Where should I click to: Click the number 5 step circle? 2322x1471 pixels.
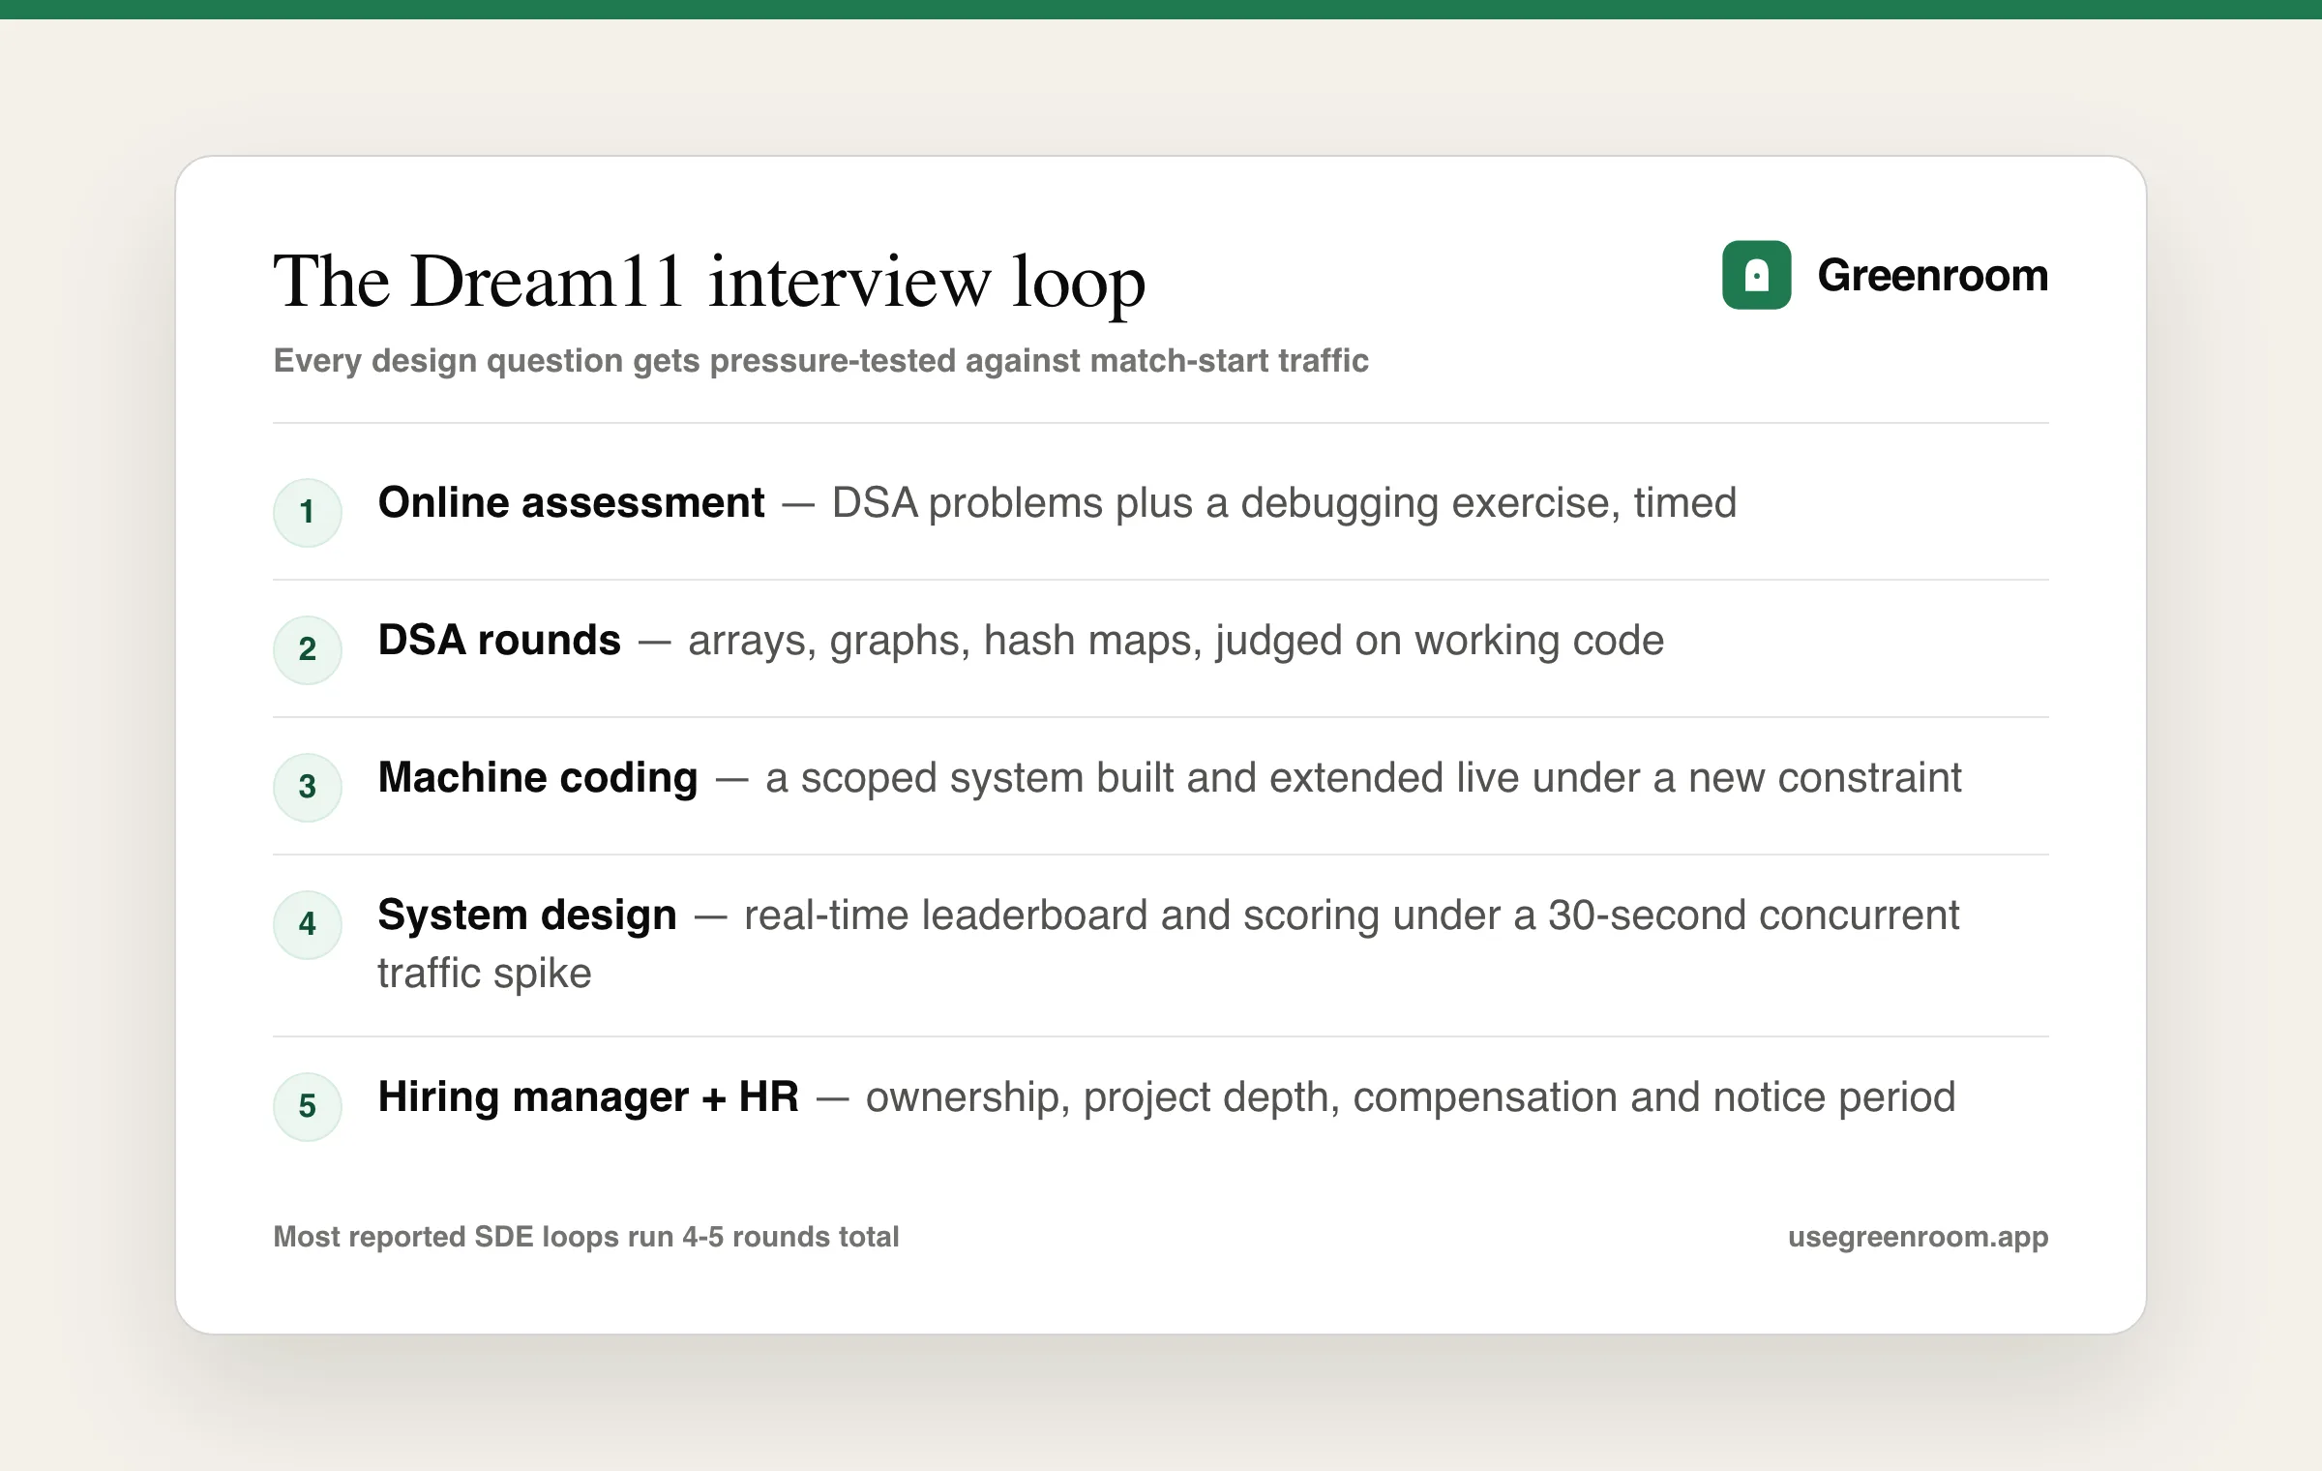coord(308,1106)
